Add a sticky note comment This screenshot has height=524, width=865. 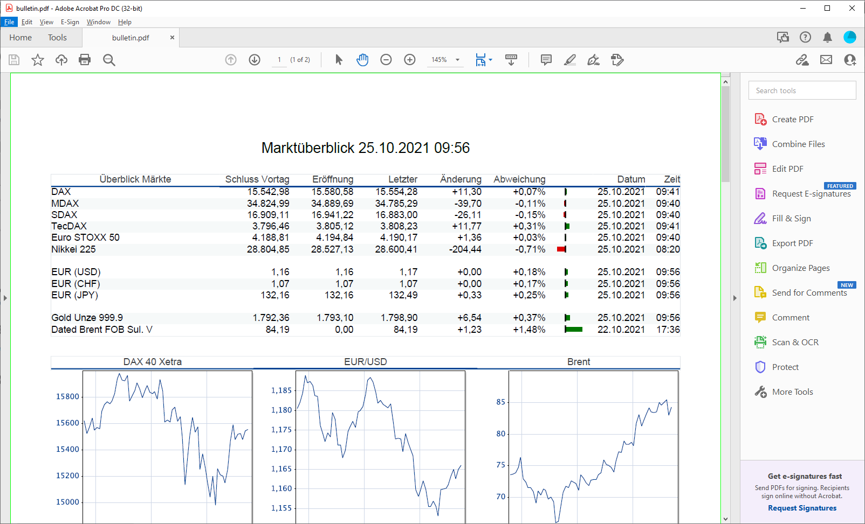point(546,60)
